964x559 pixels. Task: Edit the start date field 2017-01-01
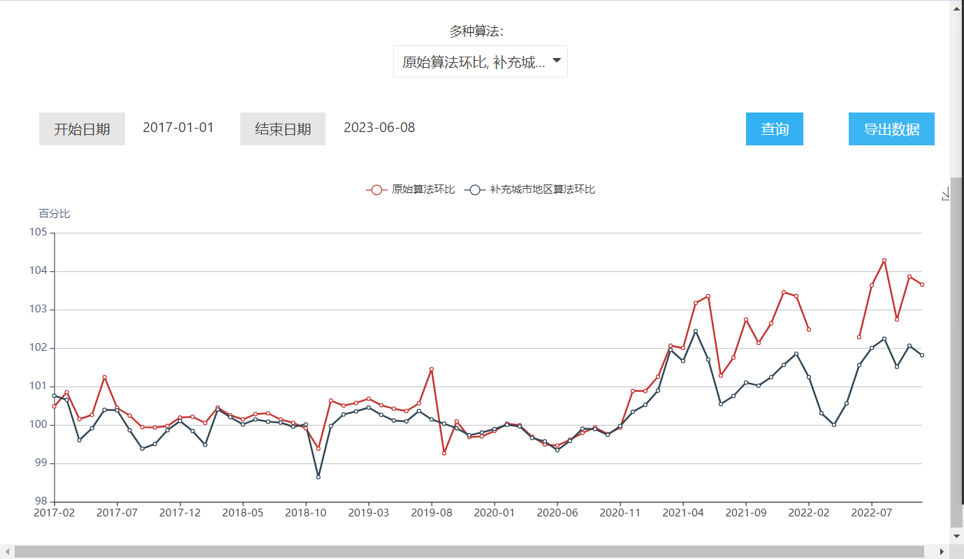[x=178, y=128]
